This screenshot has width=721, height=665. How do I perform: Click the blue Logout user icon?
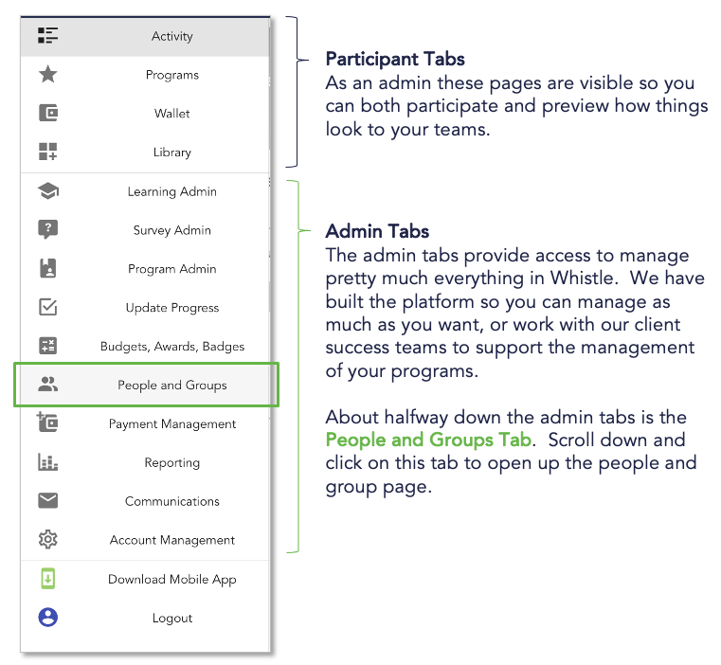pyautogui.click(x=47, y=618)
